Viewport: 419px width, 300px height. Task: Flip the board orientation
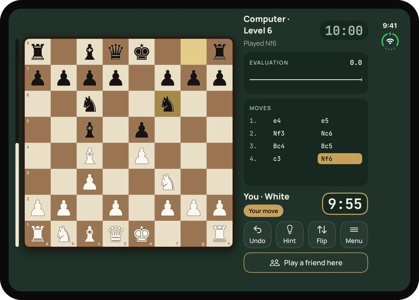tap(322, 235)
